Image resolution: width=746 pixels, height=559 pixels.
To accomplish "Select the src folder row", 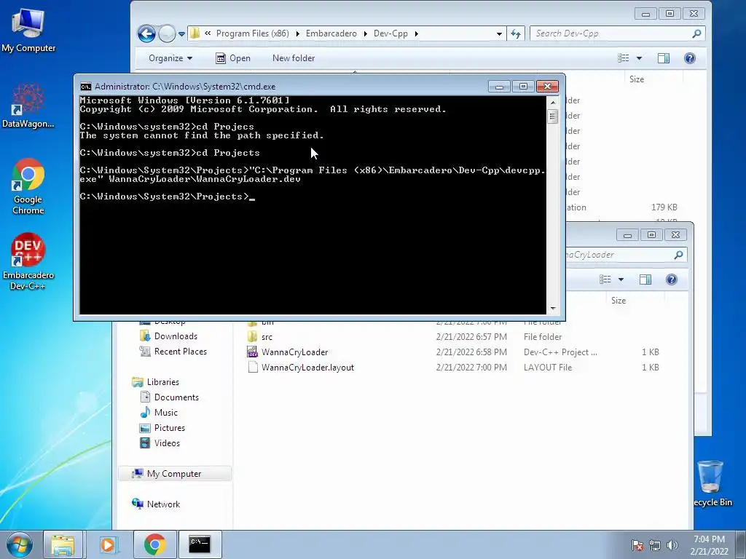I will (x=452, y=337).
